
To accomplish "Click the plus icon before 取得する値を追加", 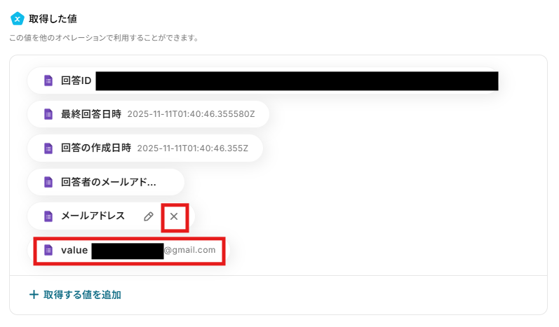I will coord(34,295).
